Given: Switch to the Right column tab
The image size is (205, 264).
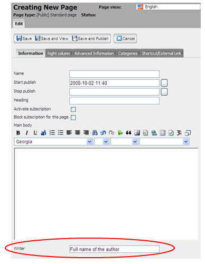Looking at the screenshot, I should pos(59,53).
